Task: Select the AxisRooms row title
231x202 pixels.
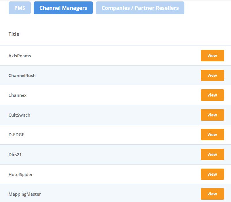Action: (x=20, y=56)
